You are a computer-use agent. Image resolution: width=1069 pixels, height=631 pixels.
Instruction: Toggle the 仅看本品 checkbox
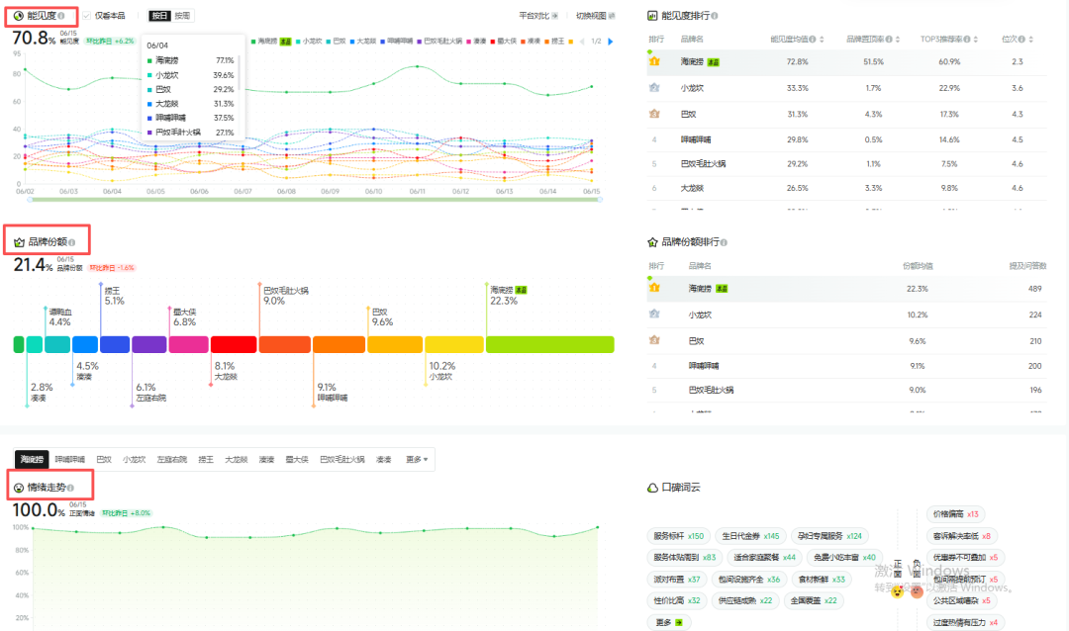click(86, 16)
